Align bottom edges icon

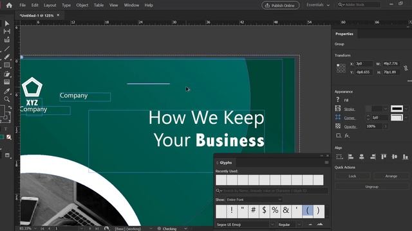tap(406, 157)
